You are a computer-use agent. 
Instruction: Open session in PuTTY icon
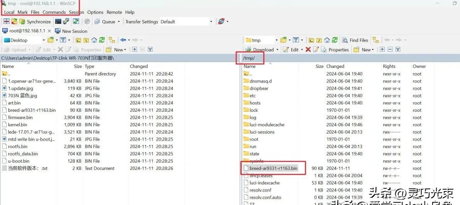(66, 21)
